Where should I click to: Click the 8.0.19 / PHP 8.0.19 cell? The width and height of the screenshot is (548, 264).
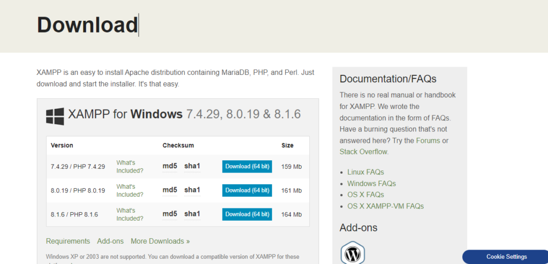pos(78,191)
